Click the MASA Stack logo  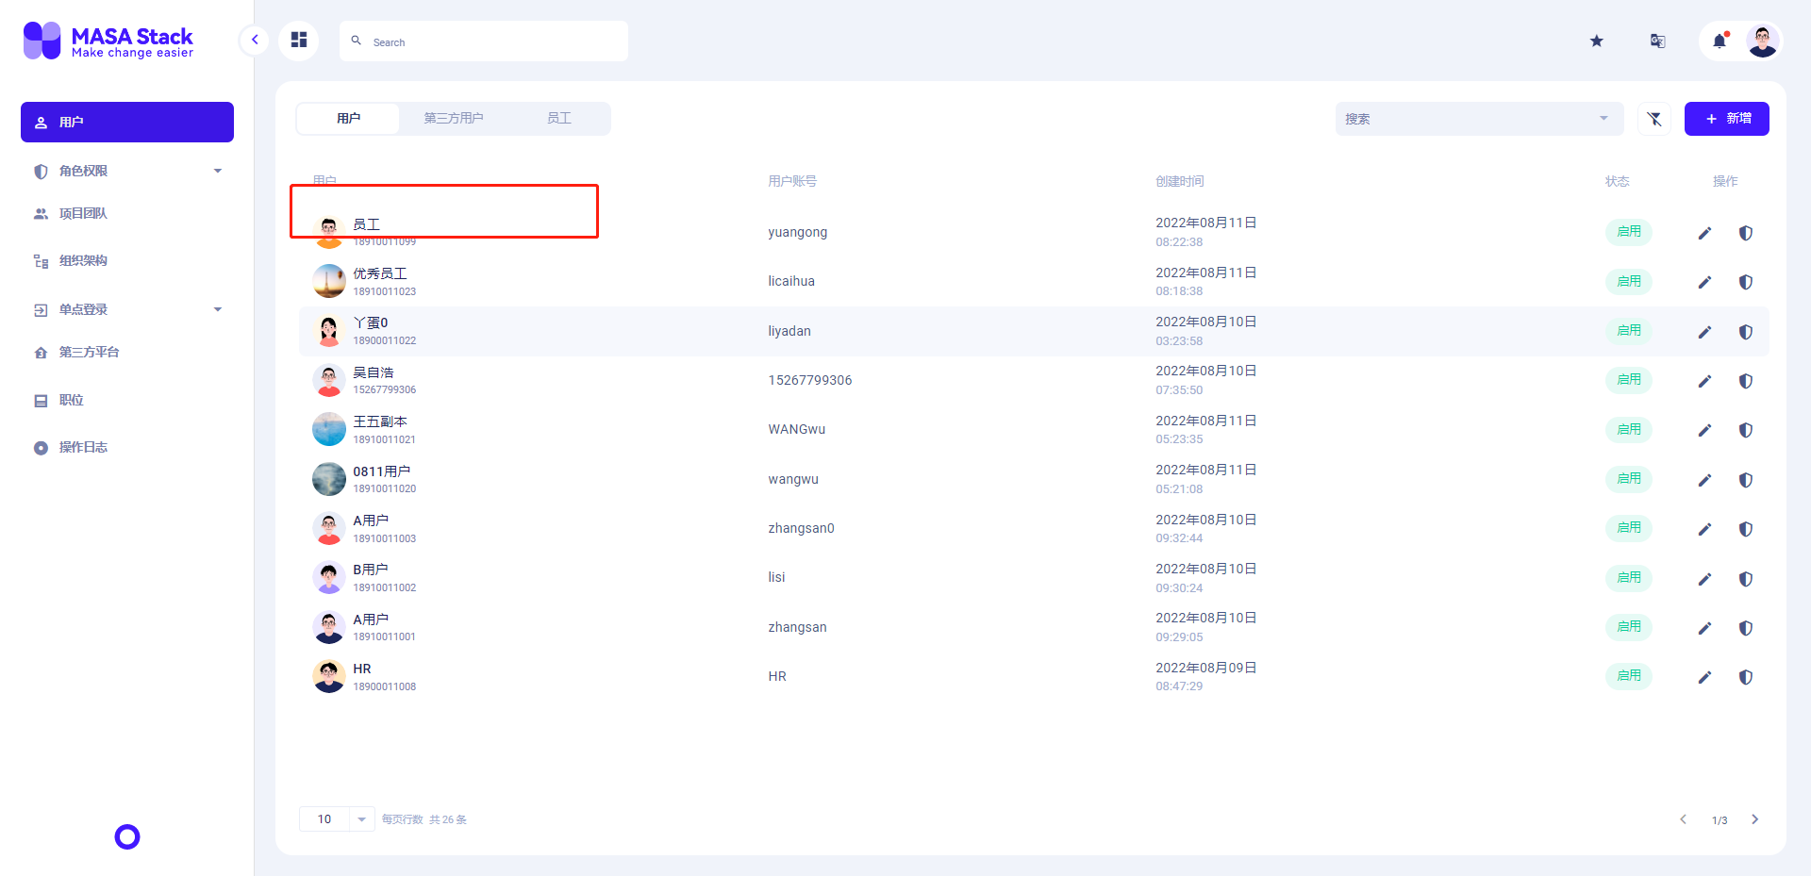pos(108,41)
